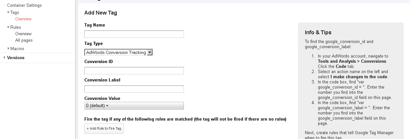410x139 pixels.
Task: Expand the Macros tree arrow
Action: coord(8,48)
